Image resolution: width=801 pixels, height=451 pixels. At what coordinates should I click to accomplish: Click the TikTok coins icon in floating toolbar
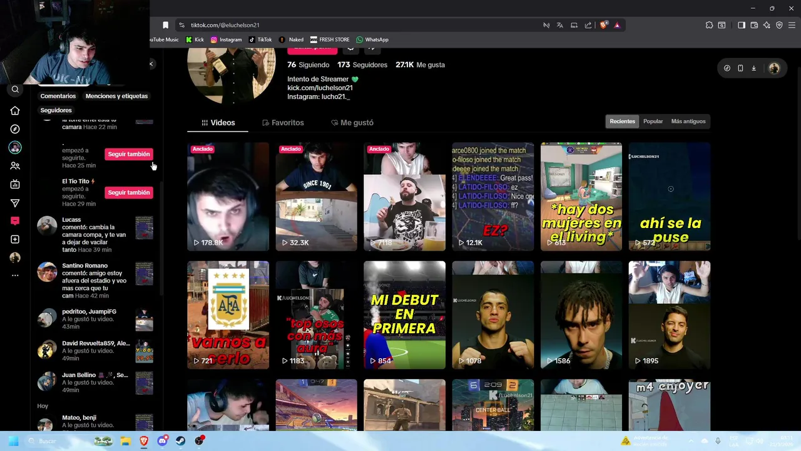click(727, 68)
